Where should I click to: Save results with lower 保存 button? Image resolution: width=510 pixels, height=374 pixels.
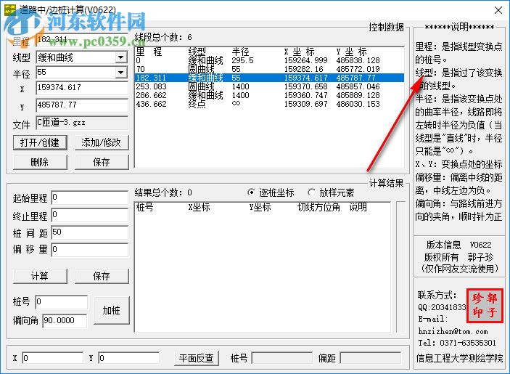[102, 276]
